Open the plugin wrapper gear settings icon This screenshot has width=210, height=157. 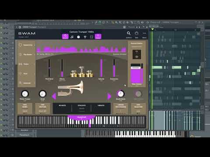click(20, 27)
